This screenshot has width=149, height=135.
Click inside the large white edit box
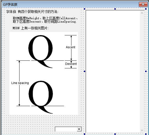(x=113, y=71)
